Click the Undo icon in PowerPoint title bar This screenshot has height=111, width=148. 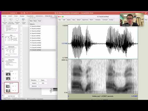coord(27,13)
